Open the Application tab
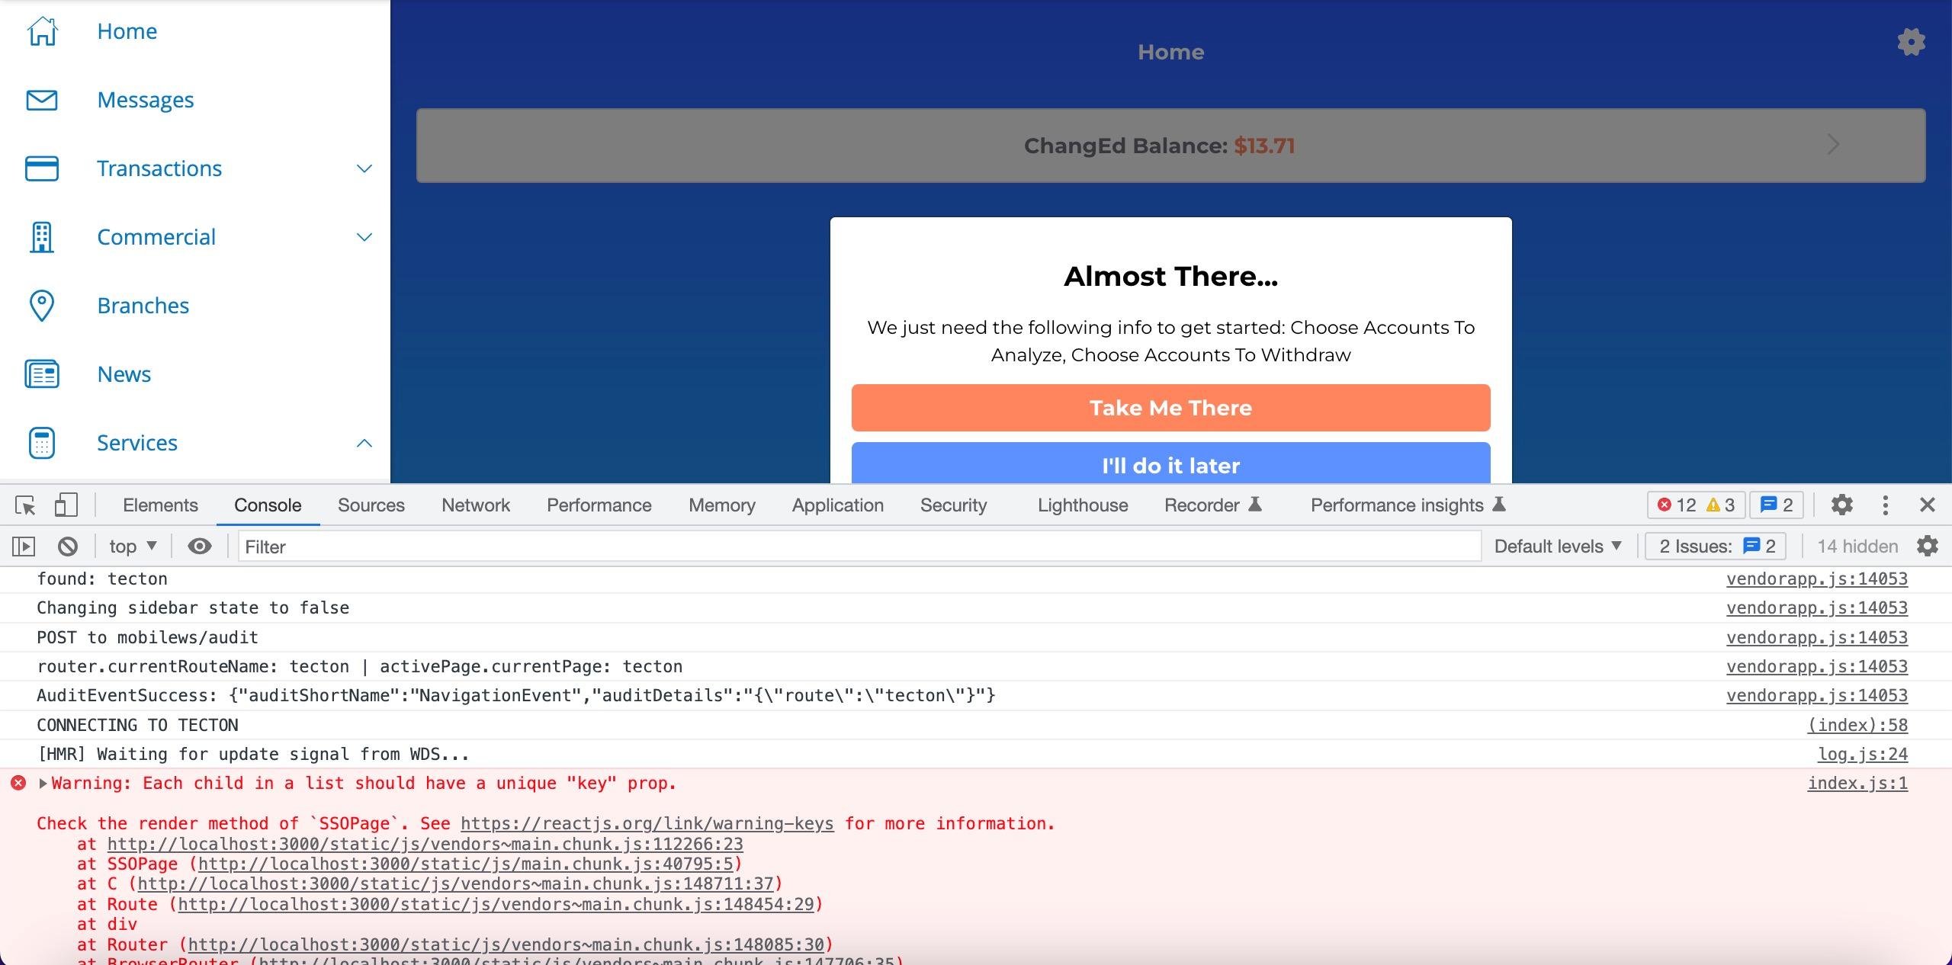The image size is (1952, 965). point(837,505)
